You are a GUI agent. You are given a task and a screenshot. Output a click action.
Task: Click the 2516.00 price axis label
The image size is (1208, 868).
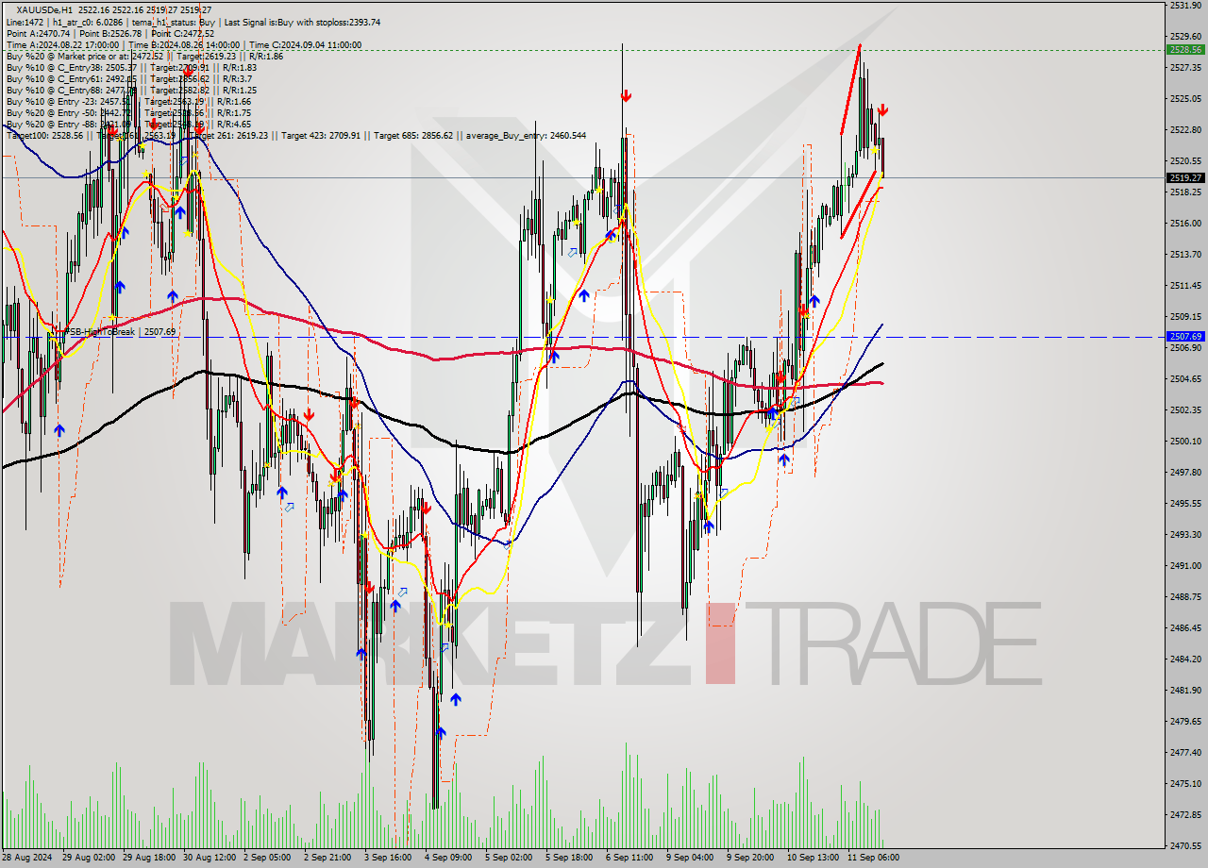1185,223
